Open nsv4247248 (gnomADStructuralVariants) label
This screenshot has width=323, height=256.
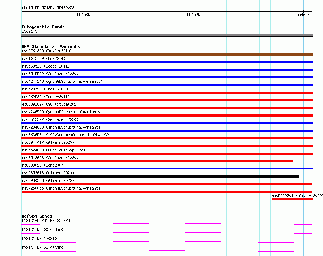pos(62,81)
